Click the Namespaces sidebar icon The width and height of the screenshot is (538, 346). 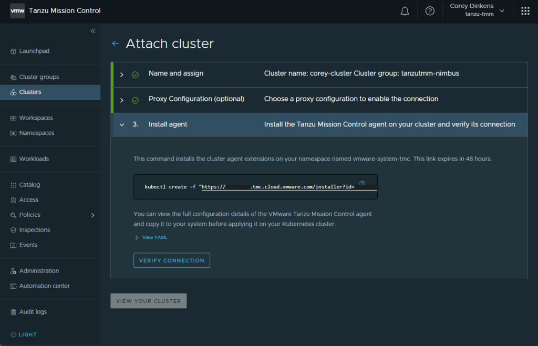point(13,133)
